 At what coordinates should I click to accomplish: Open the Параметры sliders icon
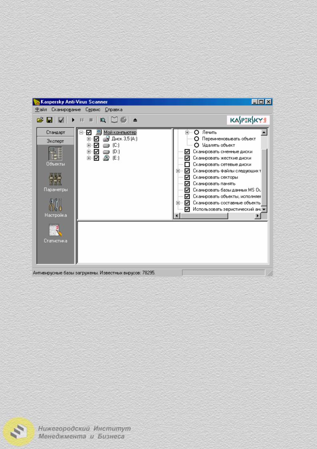click(56, 179)
